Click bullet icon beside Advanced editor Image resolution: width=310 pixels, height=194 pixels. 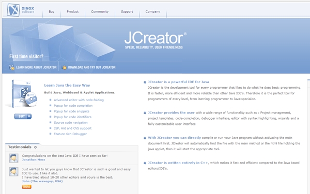click(51, 100)
